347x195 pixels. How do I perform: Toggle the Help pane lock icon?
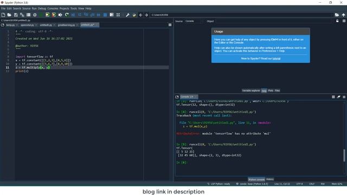tap(337, 21)
